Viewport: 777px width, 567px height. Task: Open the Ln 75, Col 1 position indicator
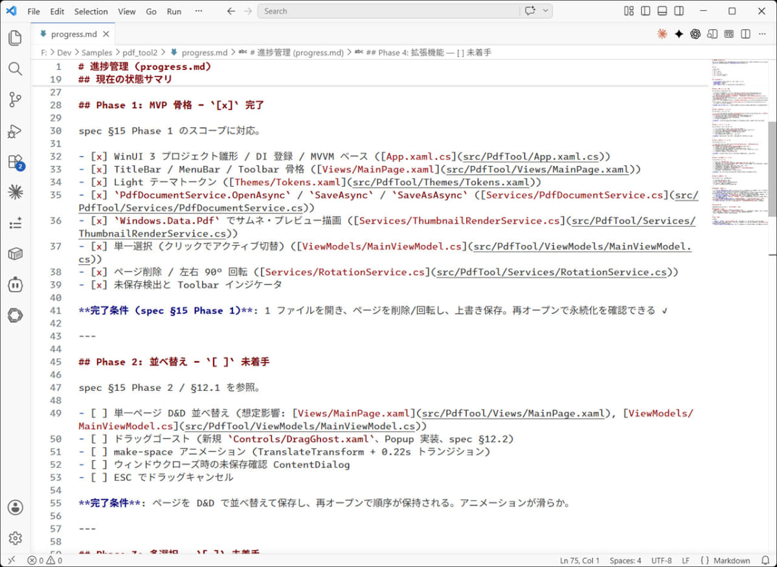(580, 561)
